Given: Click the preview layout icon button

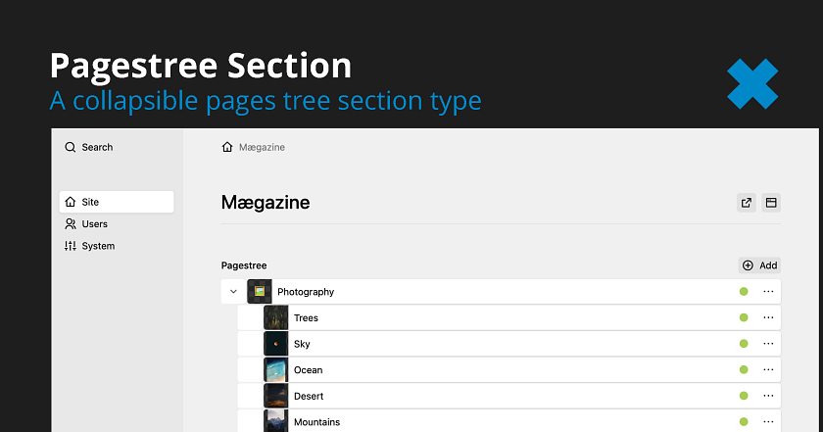Looking at the screenshot, I should click(x=771, y=203).
